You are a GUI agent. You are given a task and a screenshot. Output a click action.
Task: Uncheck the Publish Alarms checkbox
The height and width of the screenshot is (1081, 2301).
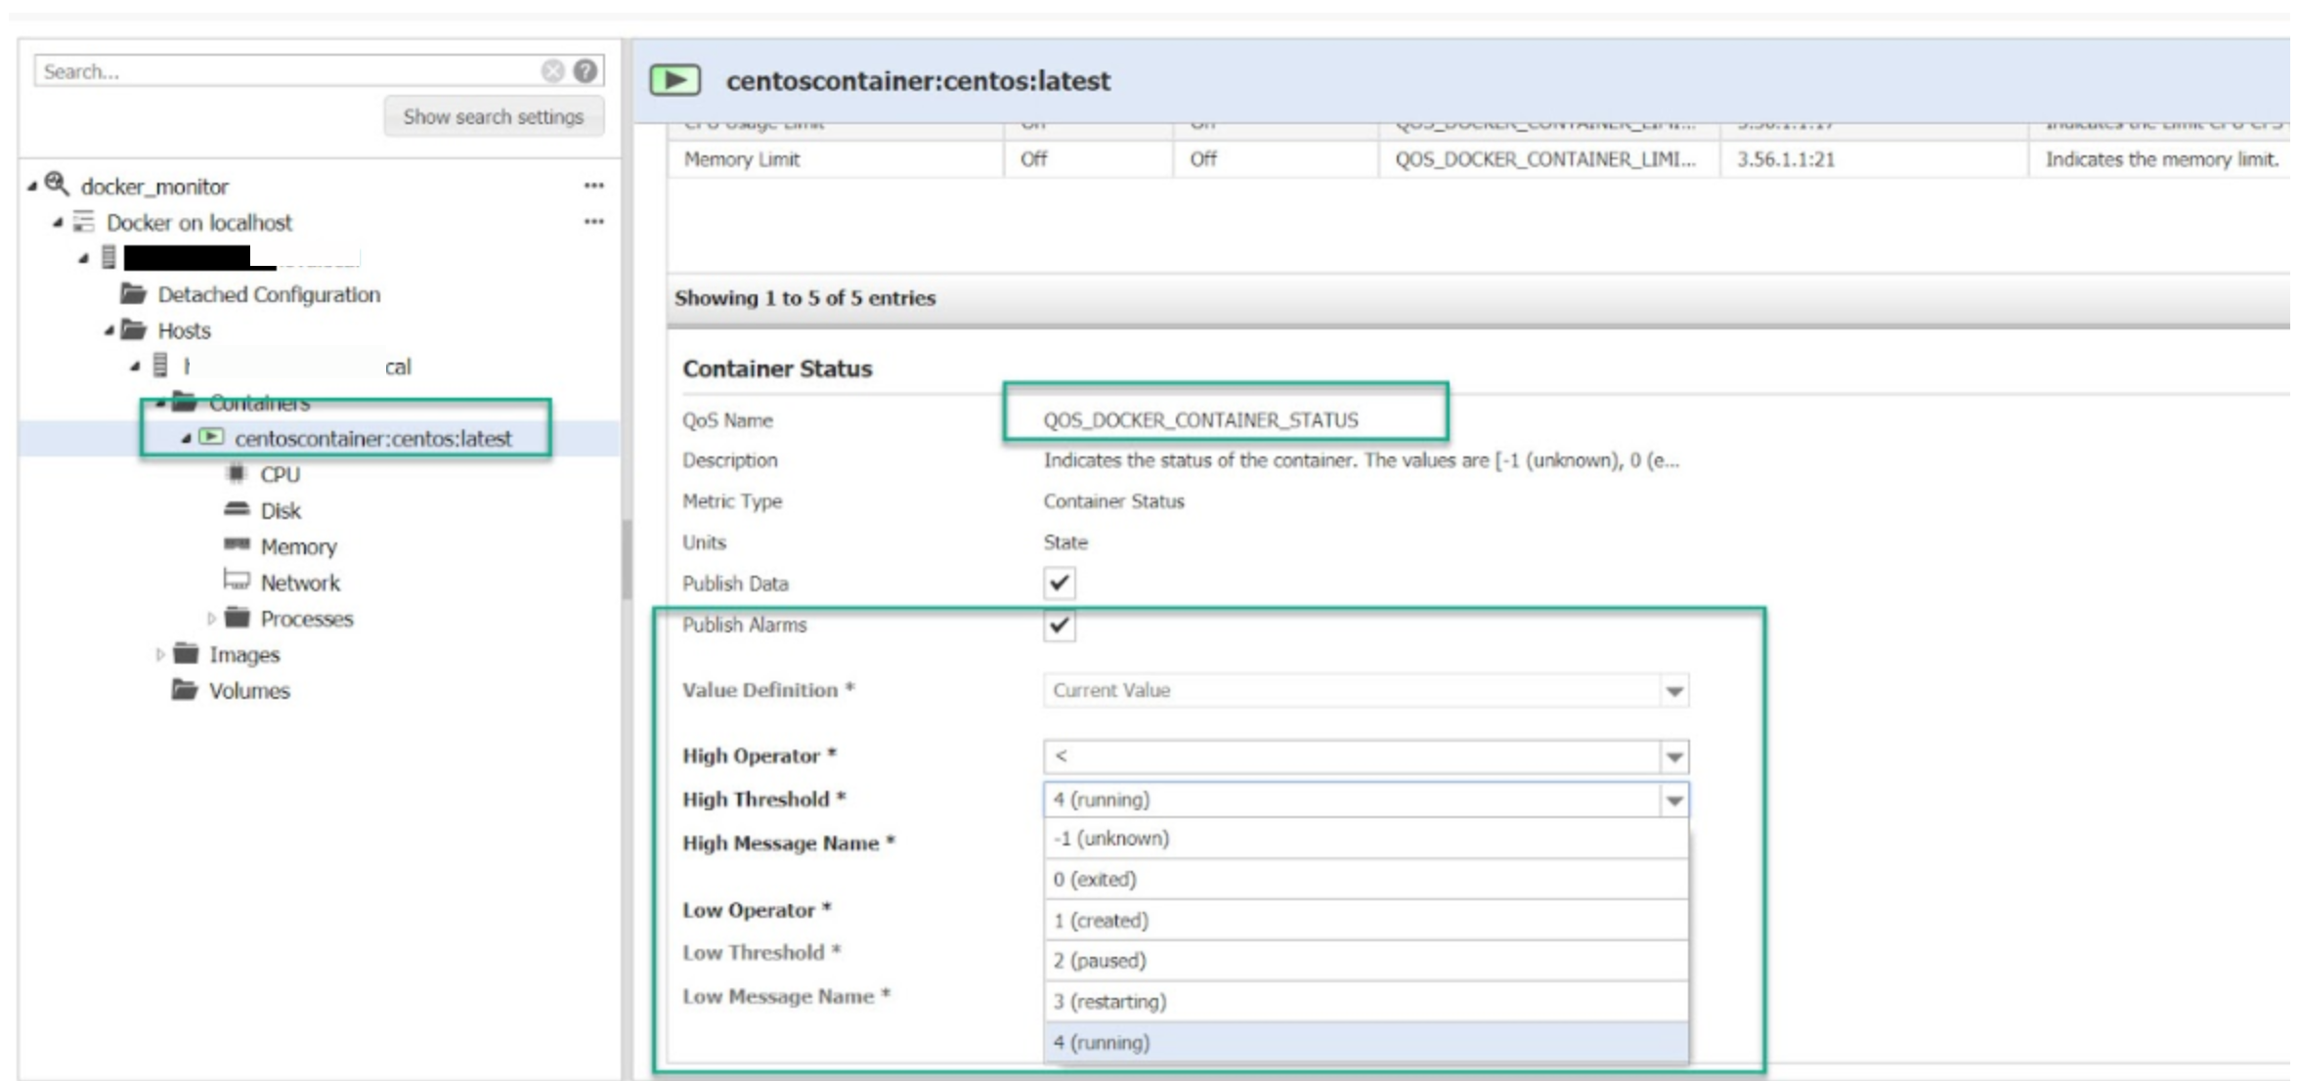coord(1059,625)
